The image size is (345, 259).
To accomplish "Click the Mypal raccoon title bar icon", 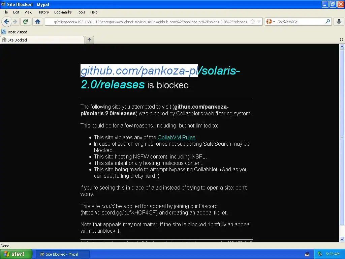I will (x=3, y=4).
